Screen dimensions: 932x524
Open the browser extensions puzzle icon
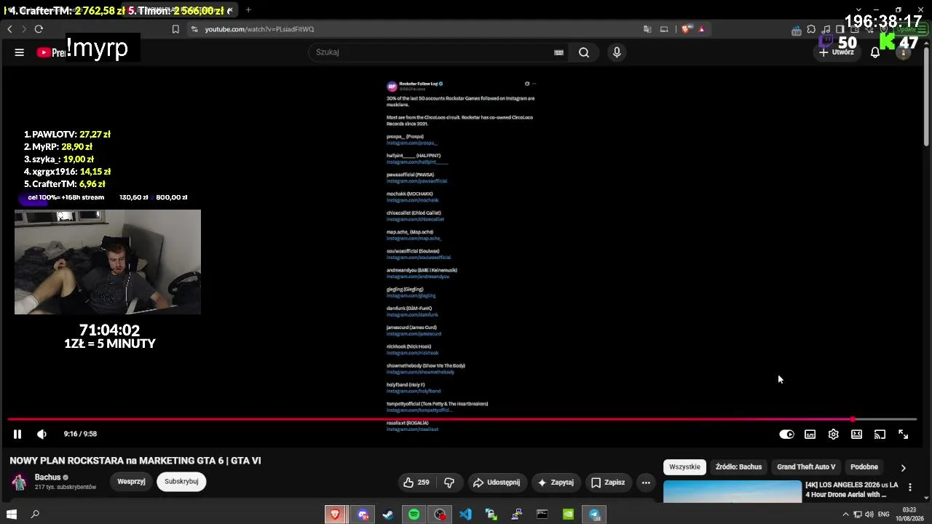(812, 29)
